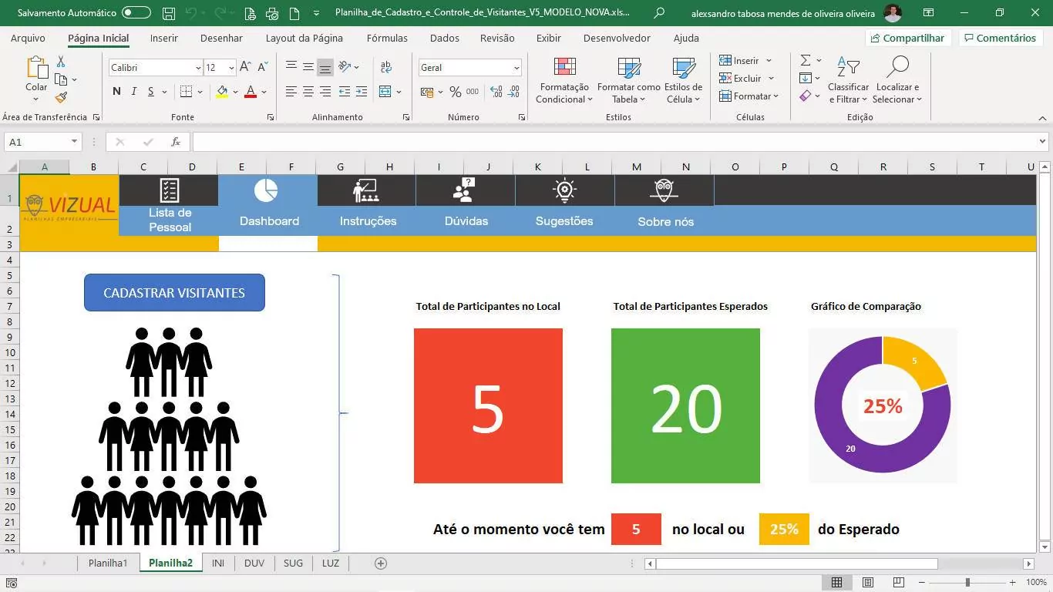
Task: Click the CADASTRAR VISITANTES button
Action: [174, 293]
